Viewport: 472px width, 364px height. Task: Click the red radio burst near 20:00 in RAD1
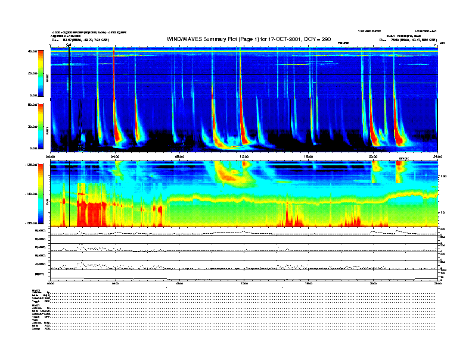tap(373, 135)
